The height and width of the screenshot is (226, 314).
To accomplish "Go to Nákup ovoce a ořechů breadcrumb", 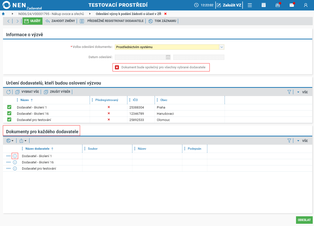I will point(51,14).
